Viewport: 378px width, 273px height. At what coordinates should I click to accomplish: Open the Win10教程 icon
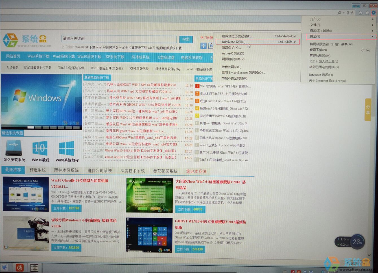click(x=40, y=148)
